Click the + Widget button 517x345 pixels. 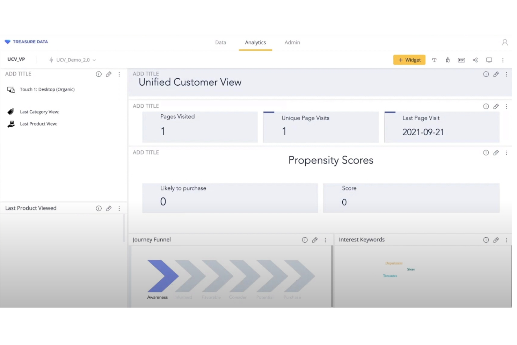tap(409, 60)
